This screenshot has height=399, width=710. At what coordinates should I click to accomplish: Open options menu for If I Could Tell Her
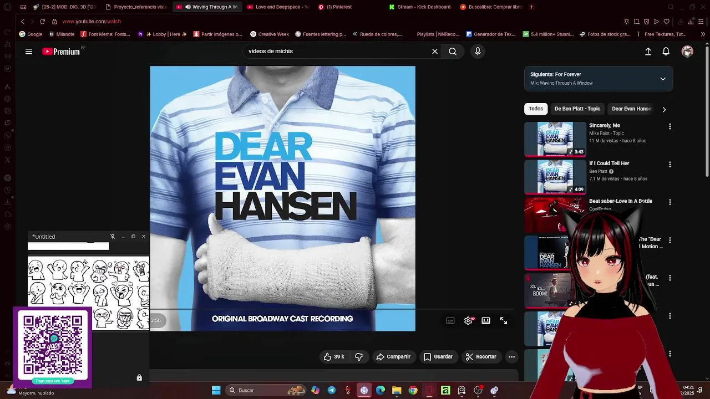[x=670, y=165]
